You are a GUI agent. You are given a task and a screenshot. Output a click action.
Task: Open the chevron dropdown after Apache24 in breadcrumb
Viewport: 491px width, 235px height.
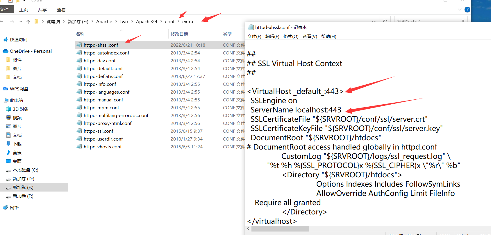[x=161, y=21]
